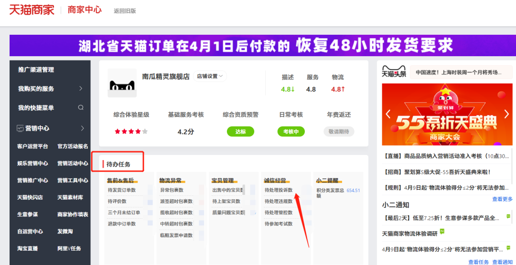Click 查看任务 link

pyautogui.click(x=479, y=262)
